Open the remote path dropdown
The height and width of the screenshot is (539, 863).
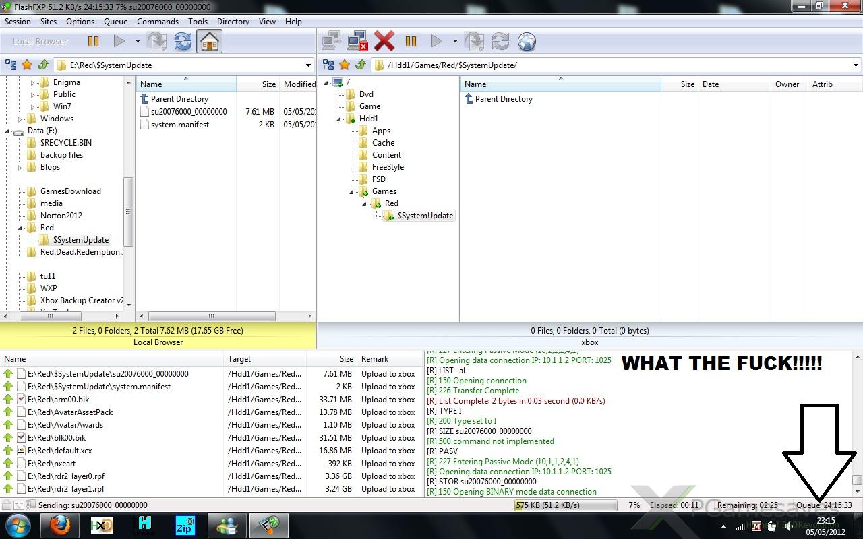(x=856, y=65)
